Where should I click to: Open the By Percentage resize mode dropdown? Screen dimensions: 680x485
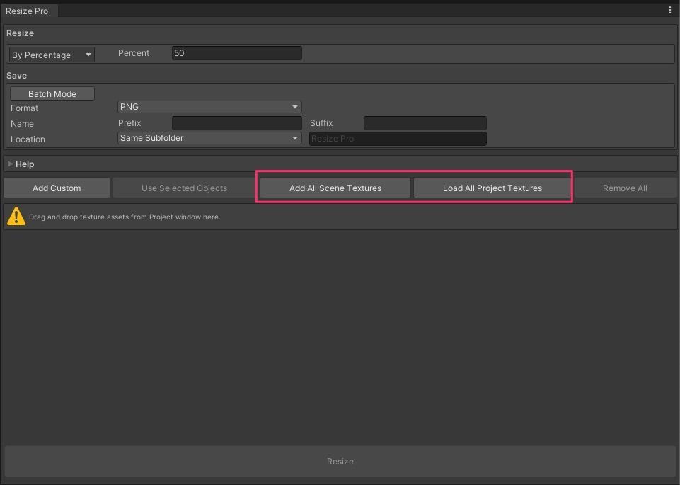(52, 55)
